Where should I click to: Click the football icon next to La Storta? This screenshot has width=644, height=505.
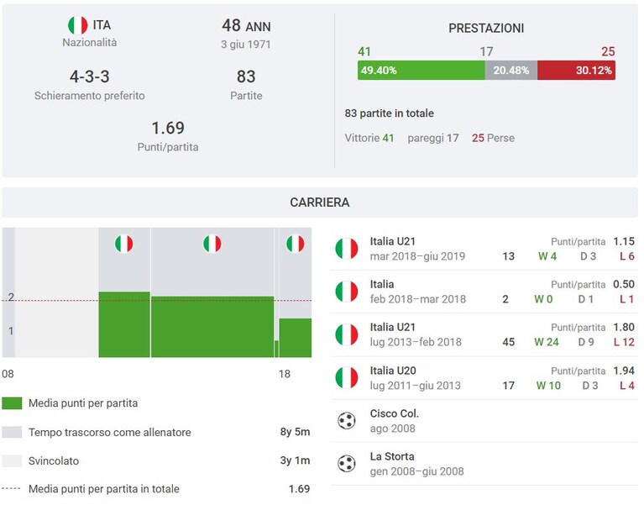pyautogui.click(x=347, y=464)
